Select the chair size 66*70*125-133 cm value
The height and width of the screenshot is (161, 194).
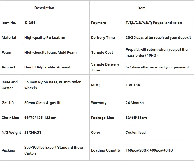[x=40, y=118]
